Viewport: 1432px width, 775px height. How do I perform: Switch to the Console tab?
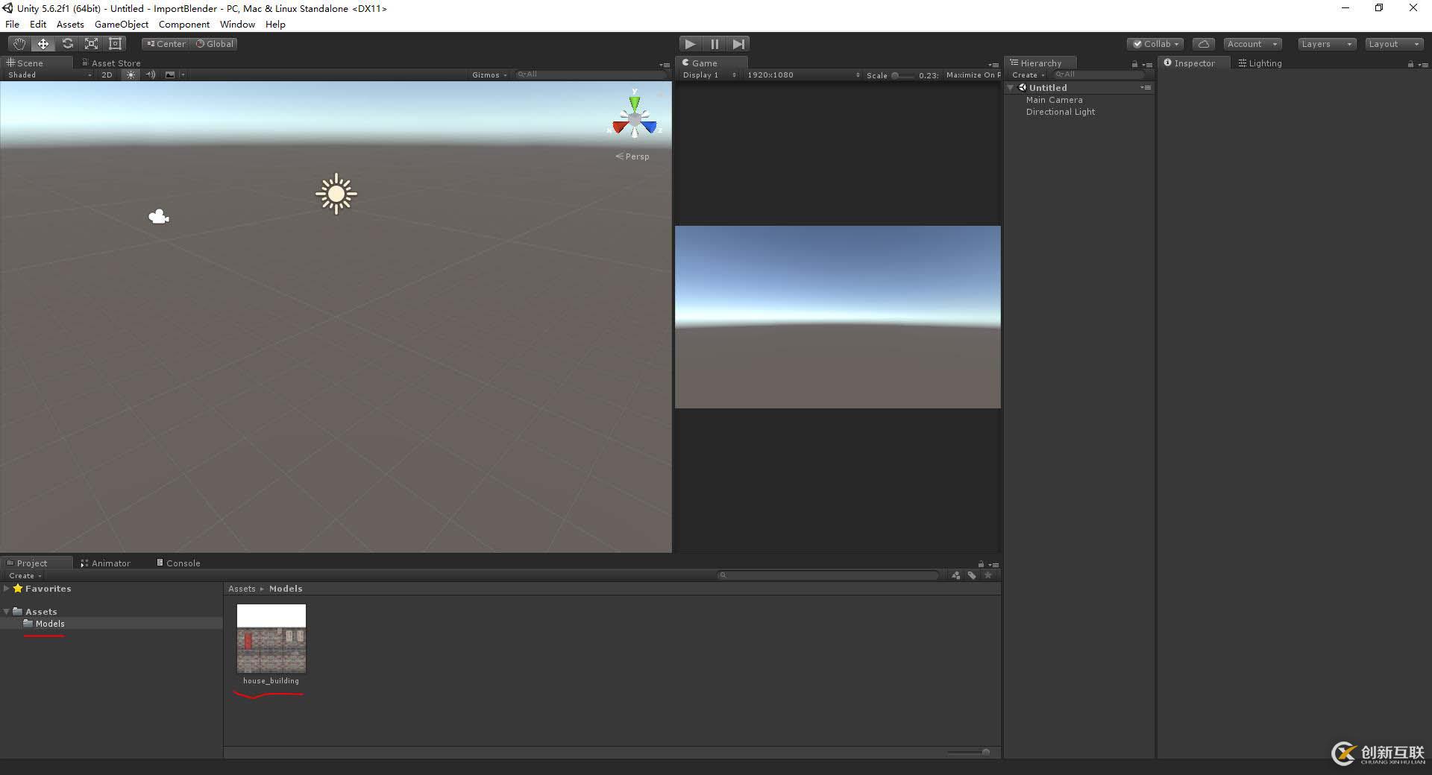point(178,563)
